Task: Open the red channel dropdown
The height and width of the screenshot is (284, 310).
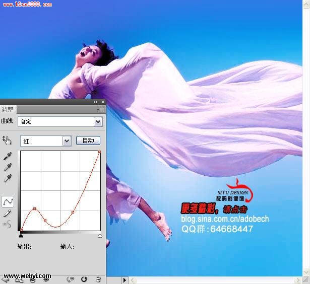Action: click(67, 141)
